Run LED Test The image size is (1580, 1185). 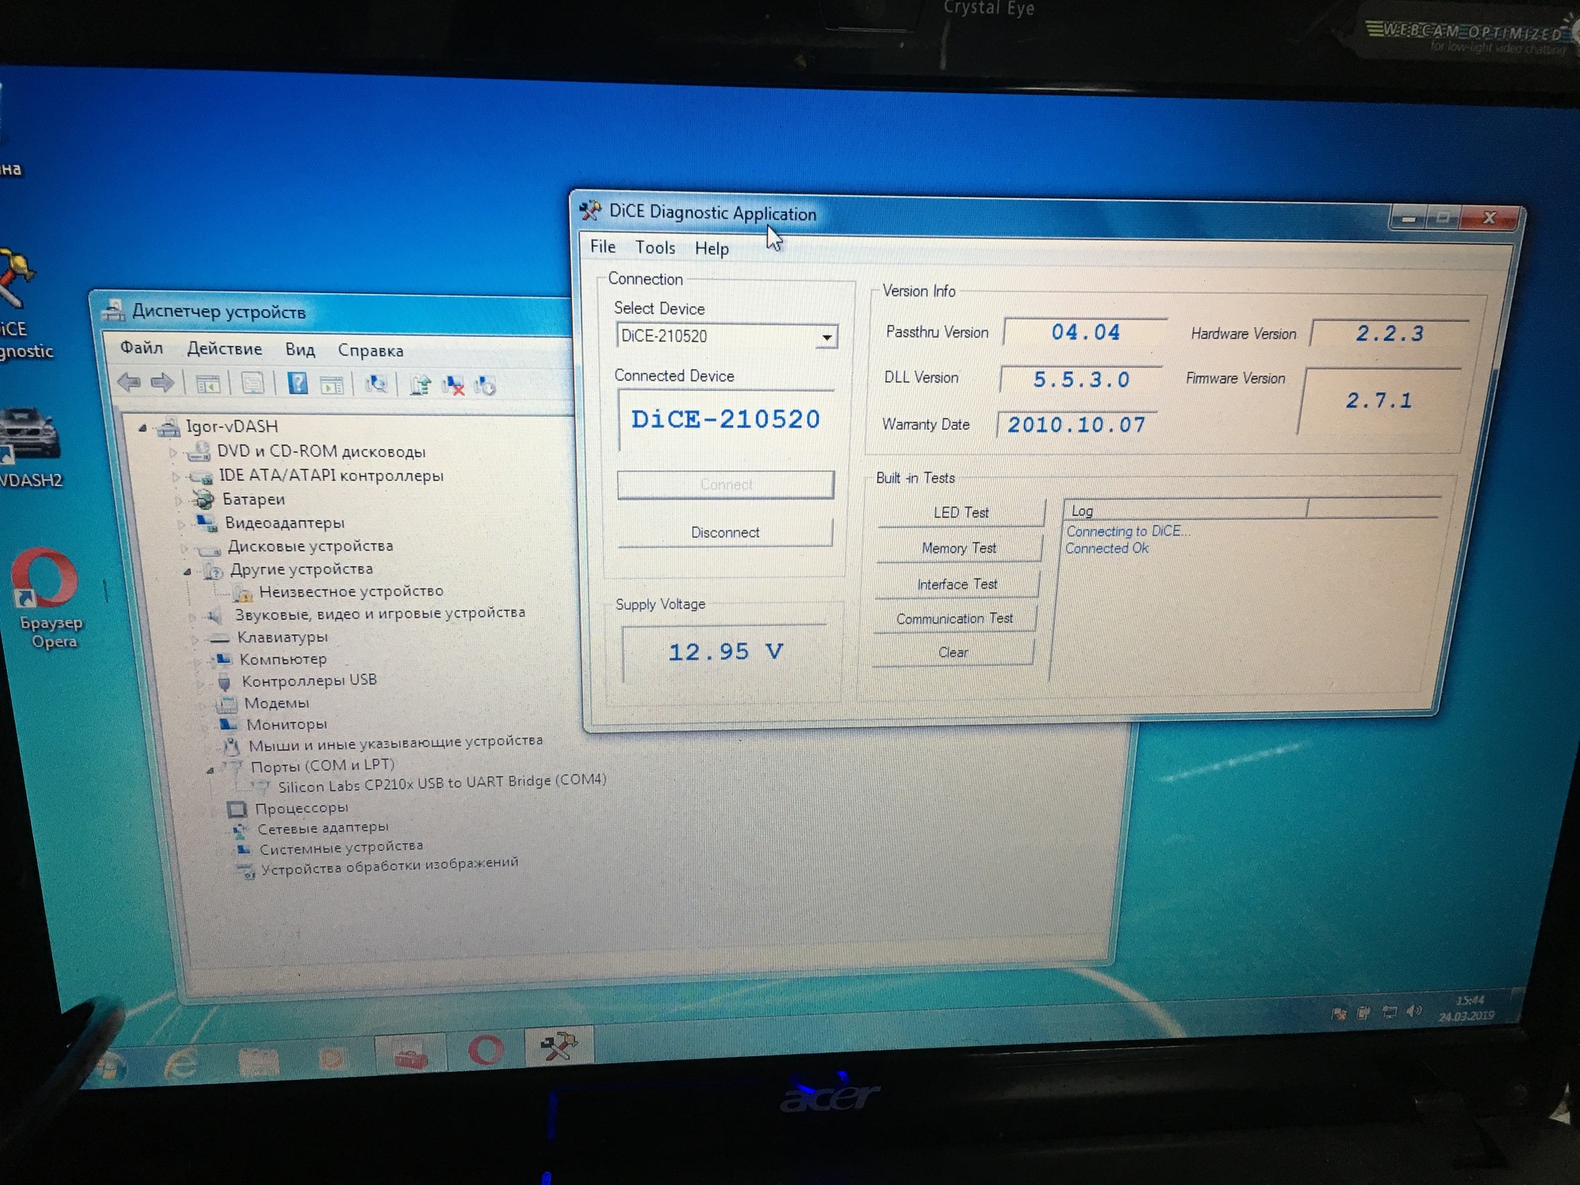coord(961,513)
